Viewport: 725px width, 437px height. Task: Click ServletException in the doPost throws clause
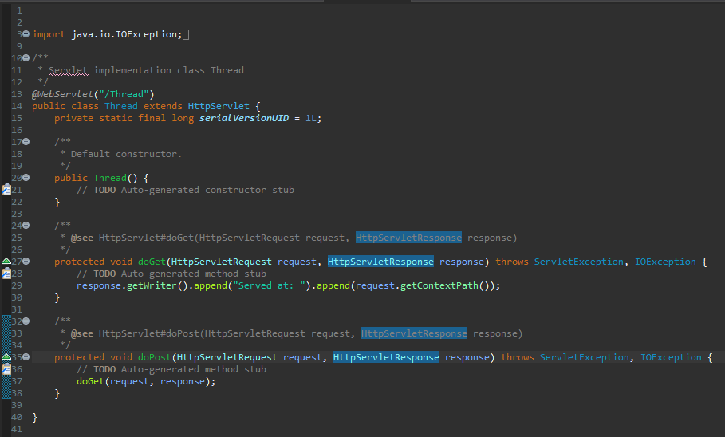click(584, 357)
